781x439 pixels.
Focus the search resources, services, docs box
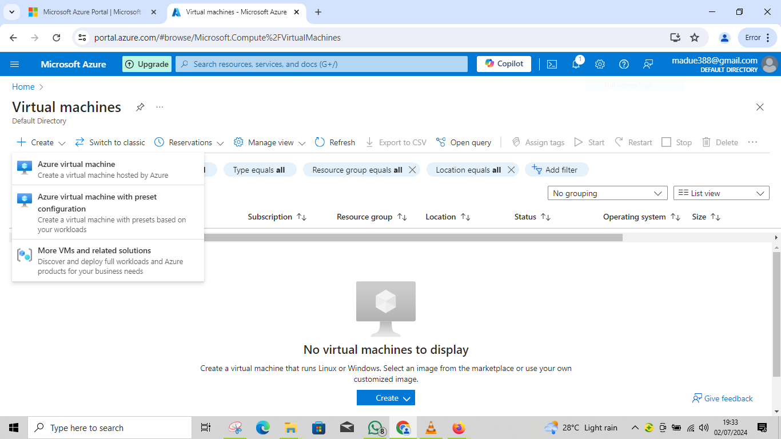click(x=321, y=64)
